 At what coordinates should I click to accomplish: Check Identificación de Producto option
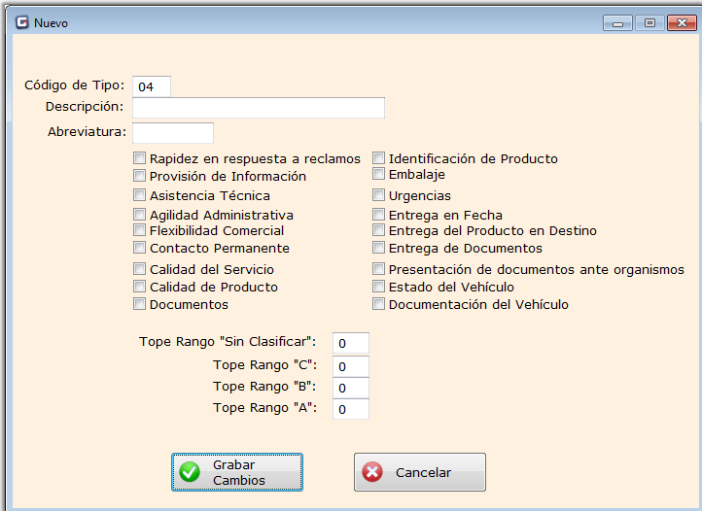coord(379,158)
